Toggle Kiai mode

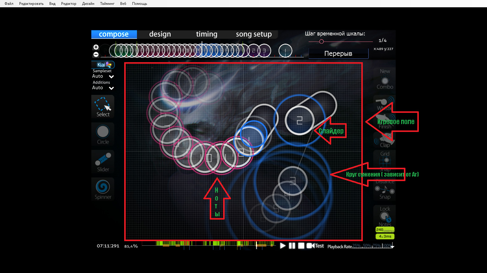(x=103, y=65)
